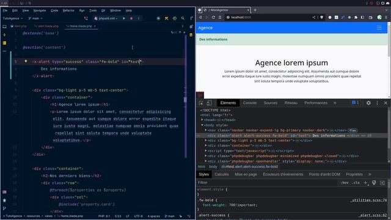391x220 pixels.
Task: Open DevTools more options menu
Action: pos(378,103)
